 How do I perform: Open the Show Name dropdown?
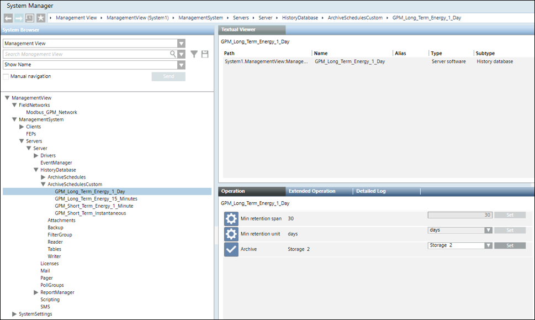tap(181, 65)
